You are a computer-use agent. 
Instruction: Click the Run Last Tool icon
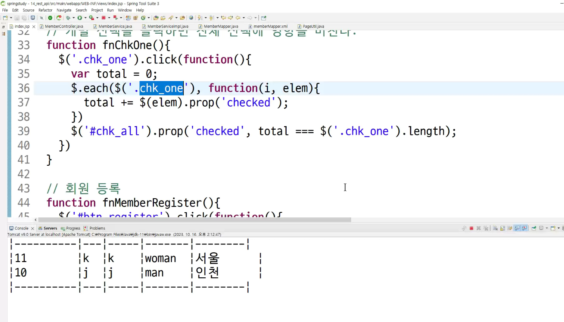(91, 18)
